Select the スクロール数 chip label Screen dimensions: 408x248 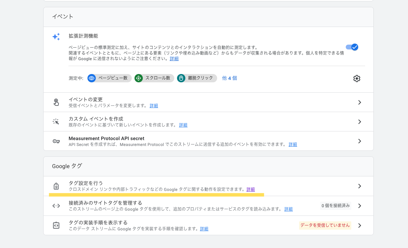158,78
